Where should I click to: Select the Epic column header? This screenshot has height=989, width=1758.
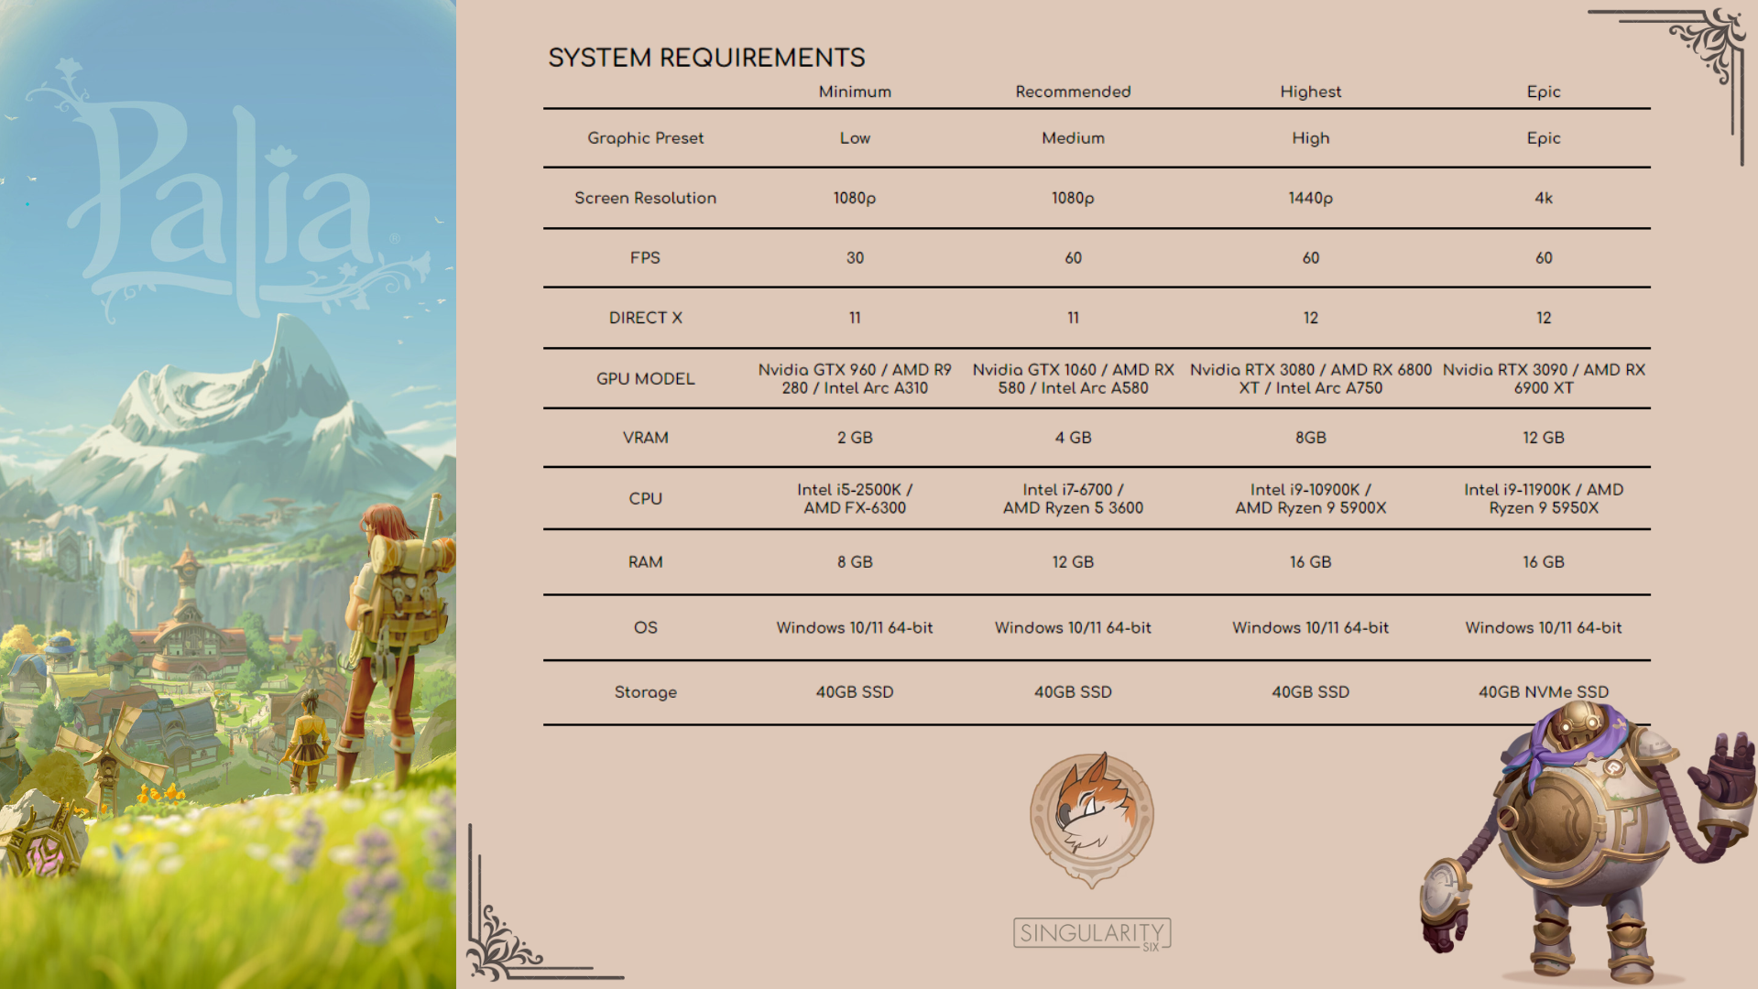coord(1544,92)
